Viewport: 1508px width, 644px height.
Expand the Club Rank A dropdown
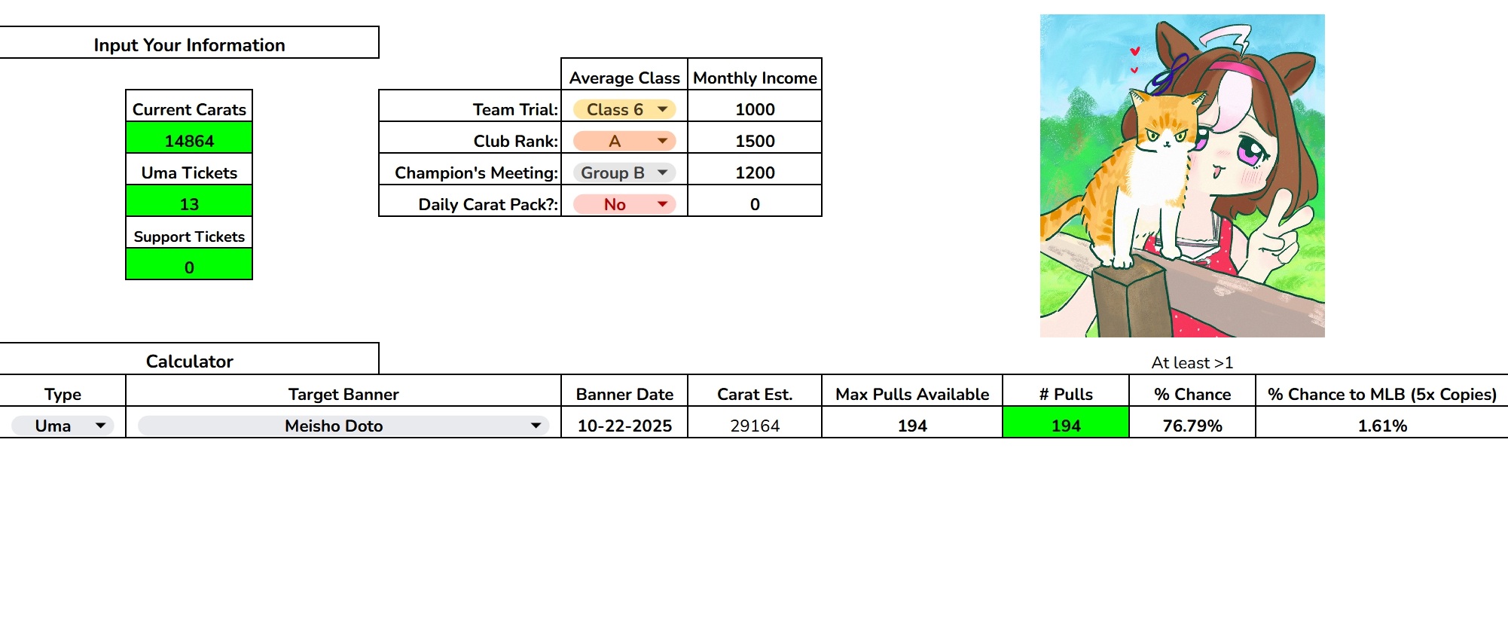click(x=624, y=141)
